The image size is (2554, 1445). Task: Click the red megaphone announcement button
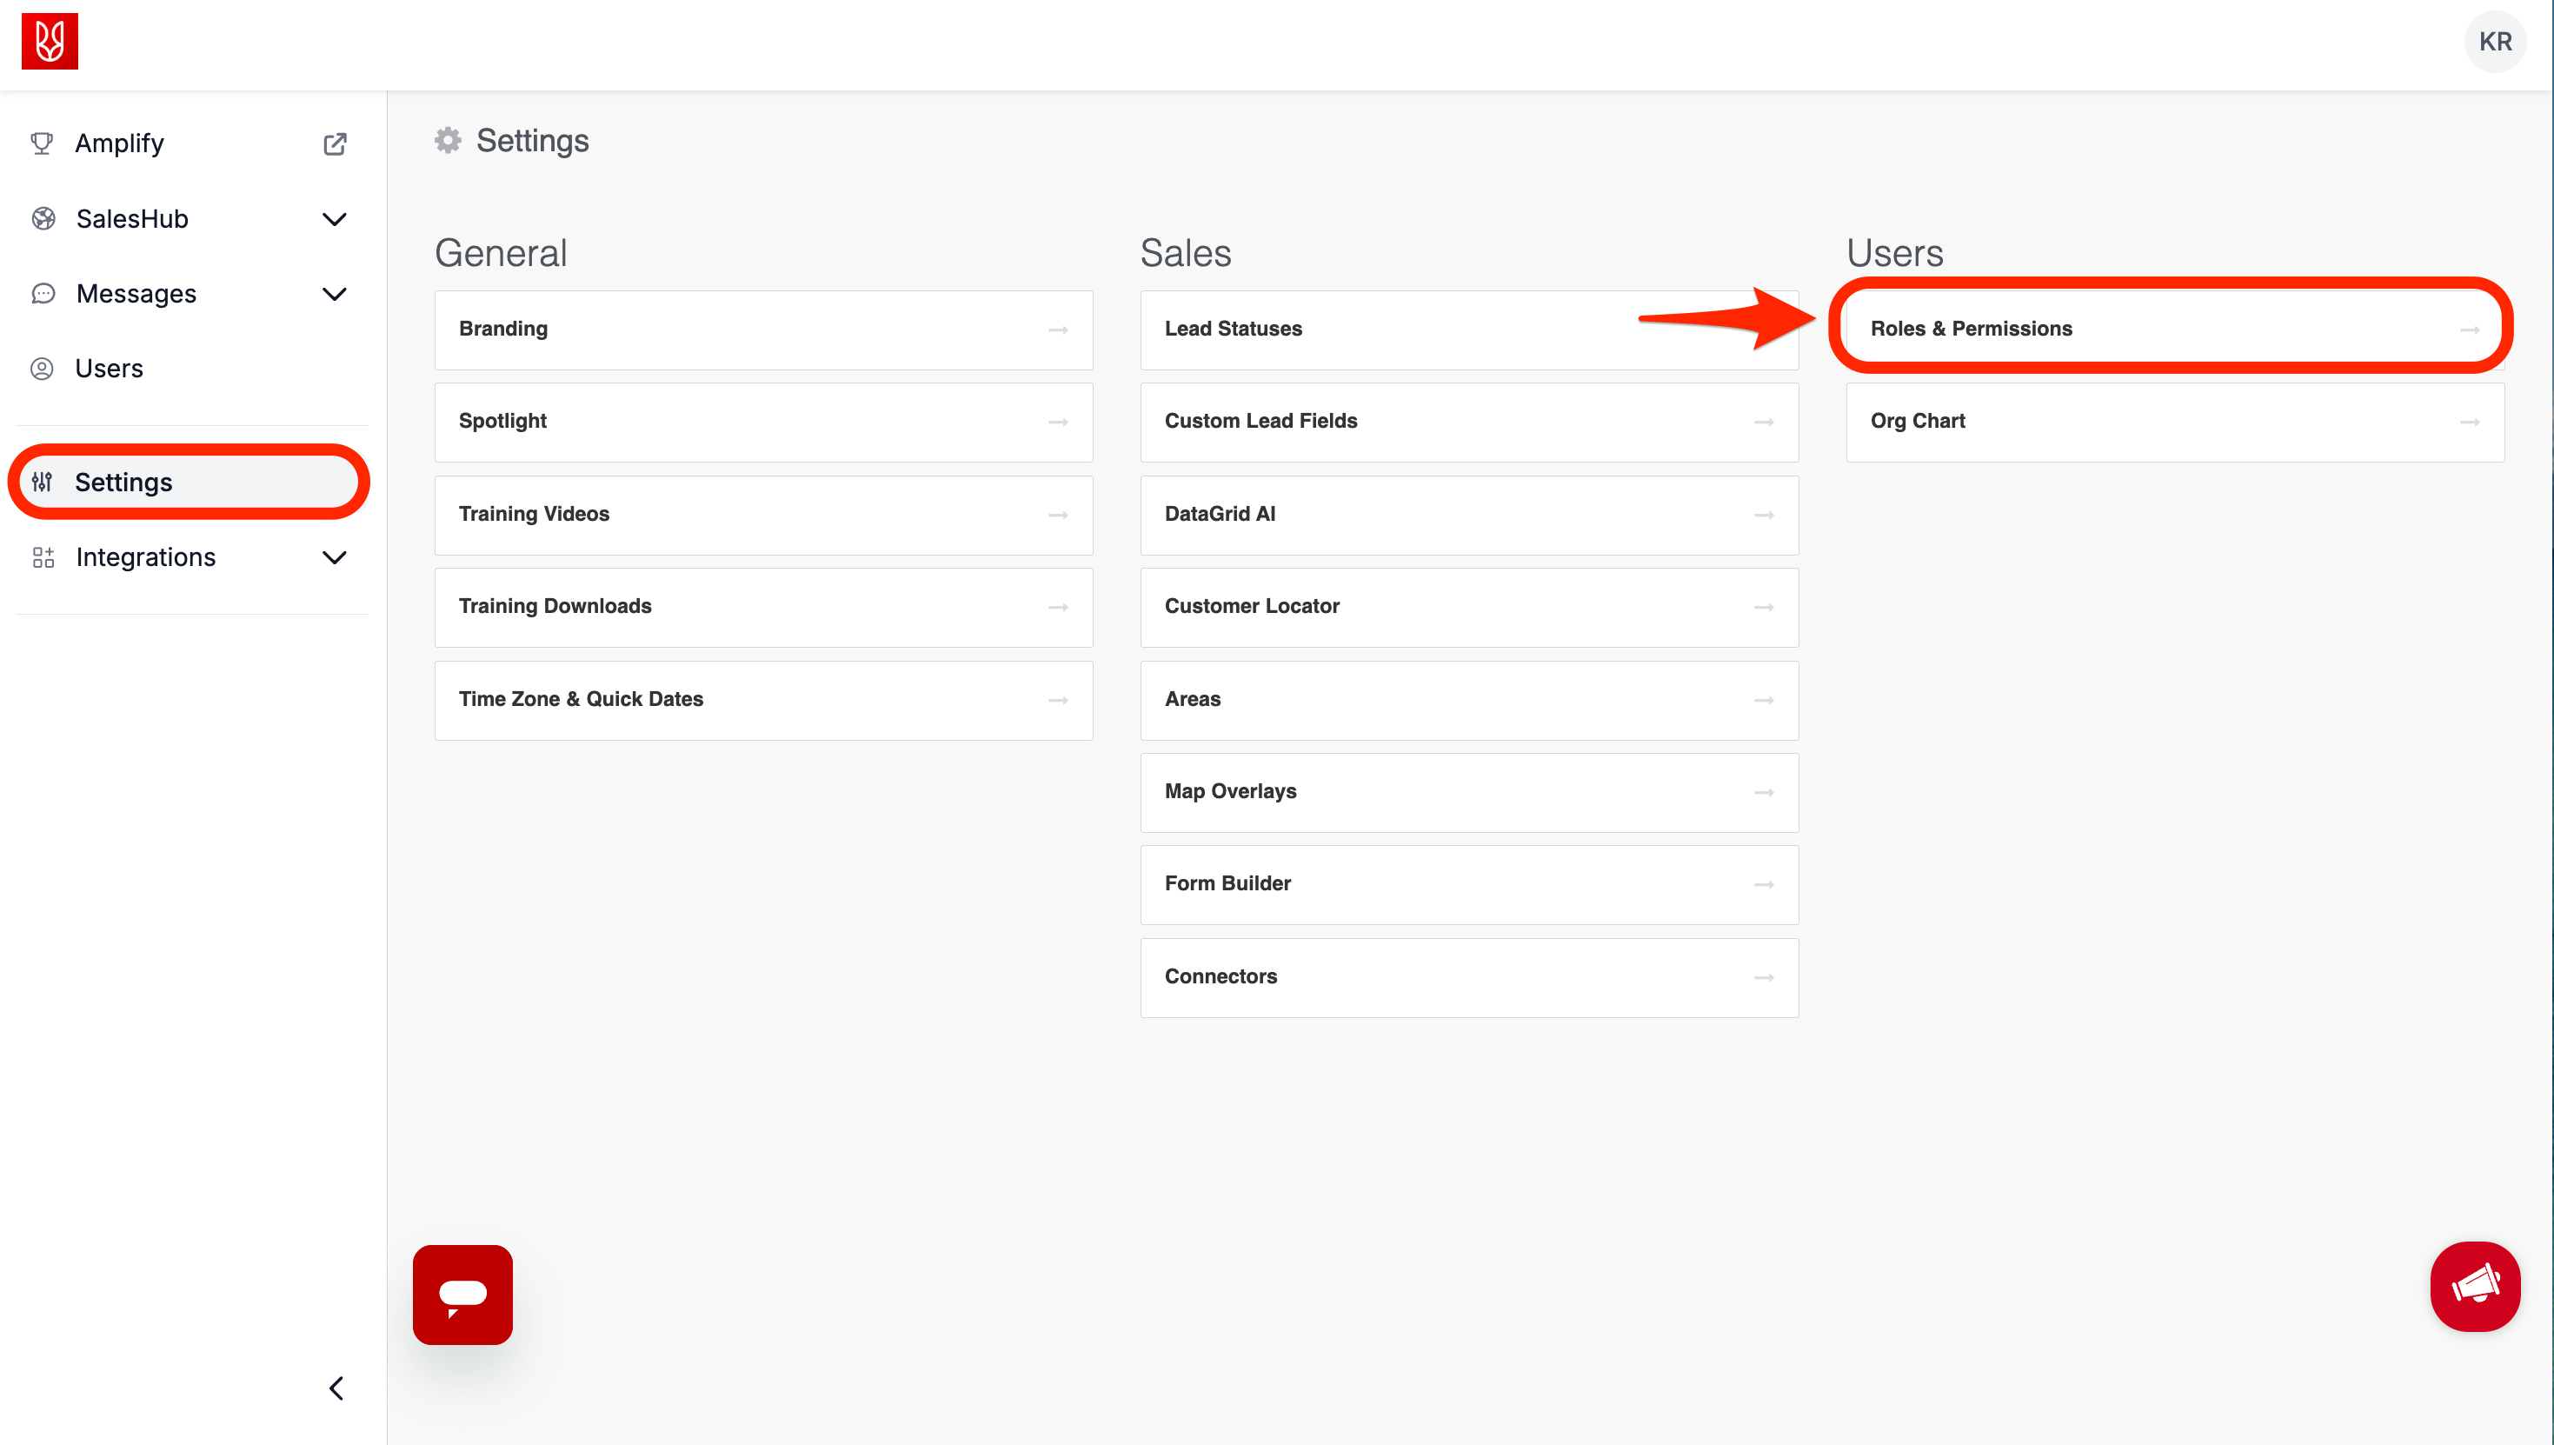tap(2475, 1286)
